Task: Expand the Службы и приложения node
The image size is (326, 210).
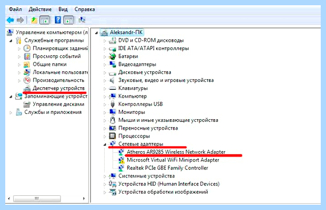Action: pos(11,113)
